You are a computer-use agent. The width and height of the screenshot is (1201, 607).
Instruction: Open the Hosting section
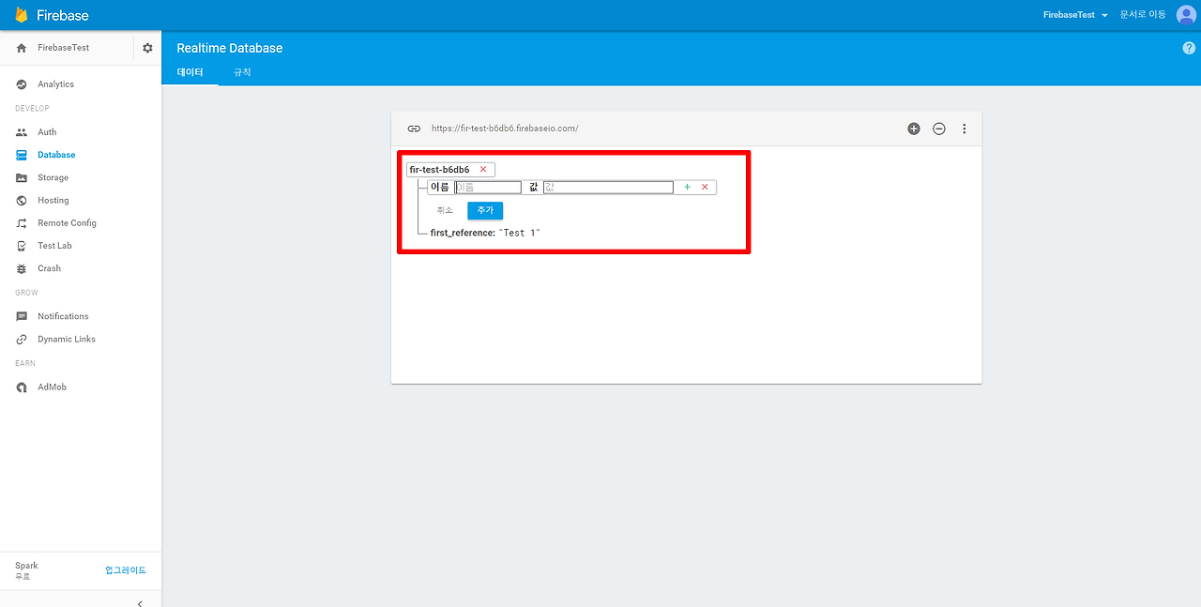49,200
